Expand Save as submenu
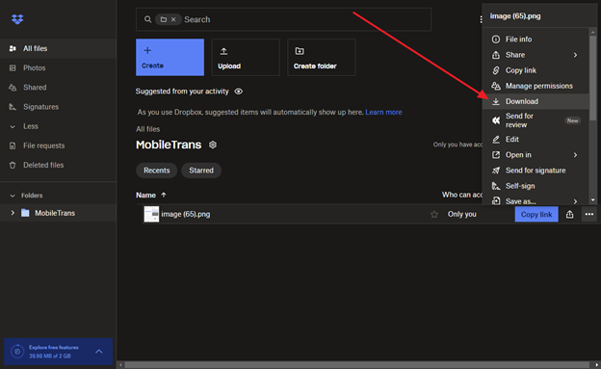This screenshot has width=601, height=369. 536,200
